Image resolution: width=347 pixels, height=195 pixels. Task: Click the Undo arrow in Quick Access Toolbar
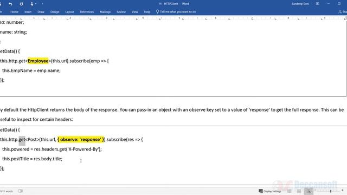(x=10, y=4)
